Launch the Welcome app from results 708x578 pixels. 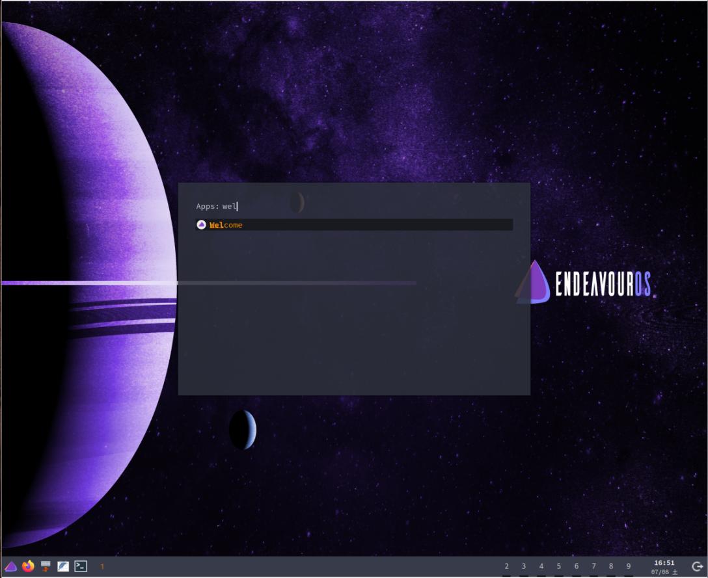[x=354, y=225]
